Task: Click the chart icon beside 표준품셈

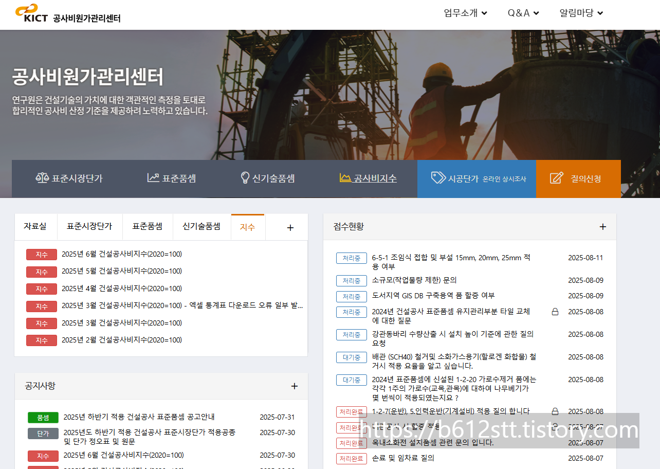Action: click(x=153, y=178)
